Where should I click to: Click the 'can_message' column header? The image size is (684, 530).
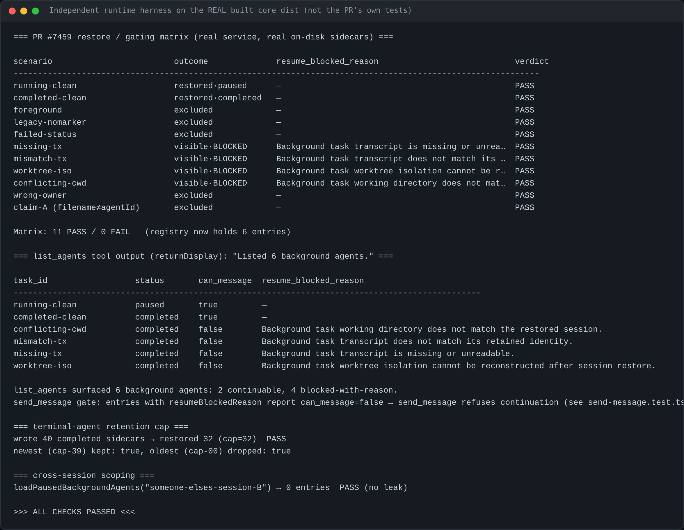click(225, 281)
